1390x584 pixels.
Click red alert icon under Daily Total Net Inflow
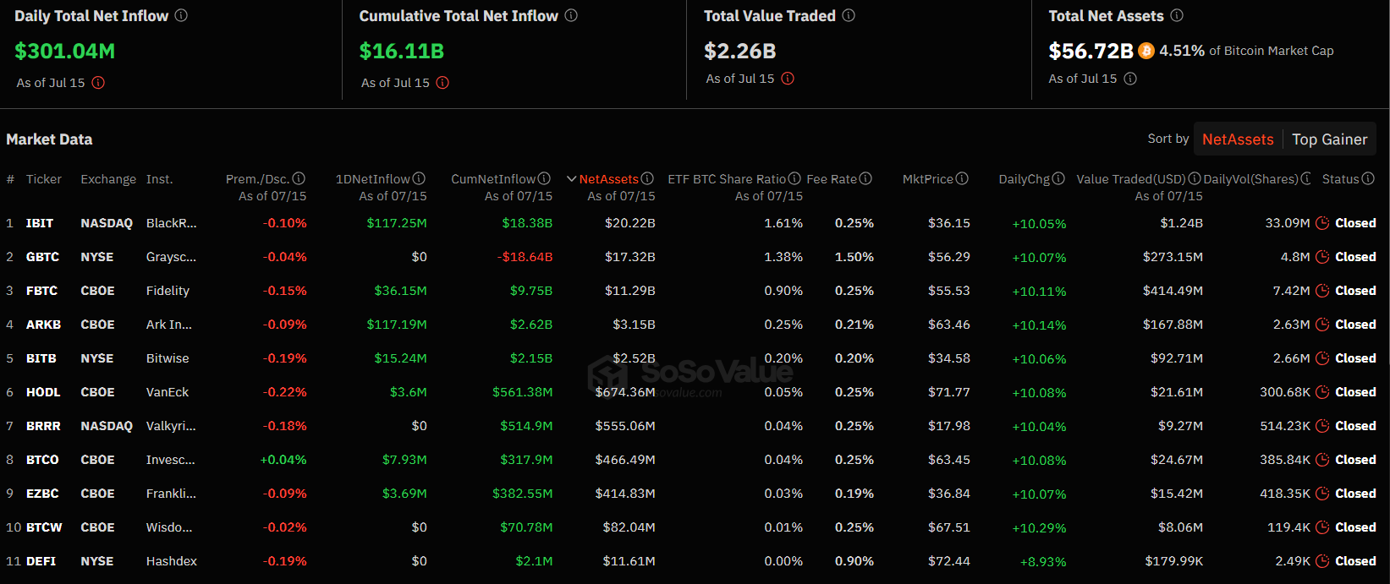pyautogui.click(x=98, y=83)
